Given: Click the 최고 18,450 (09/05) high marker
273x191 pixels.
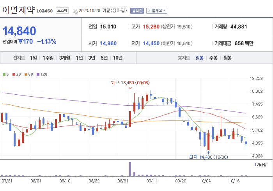Looking at the screenshot, I should [130, 83].
